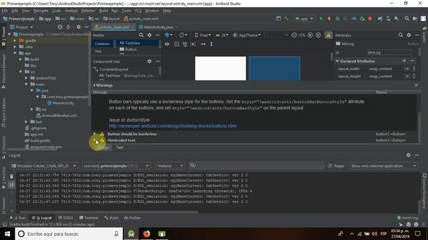Clear logcat with the trash icon

(11, 177)
